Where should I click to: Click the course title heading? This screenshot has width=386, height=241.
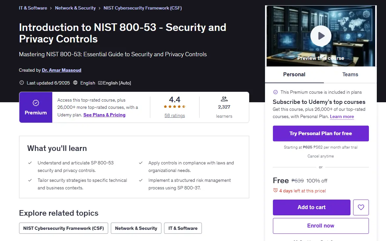coord(122,33)
